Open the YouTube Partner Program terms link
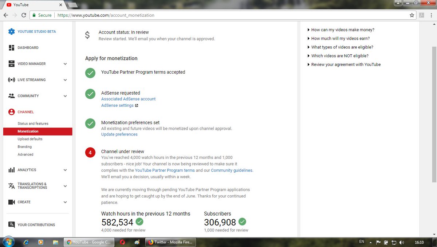437x247 pixels. [x=165, y=170]
